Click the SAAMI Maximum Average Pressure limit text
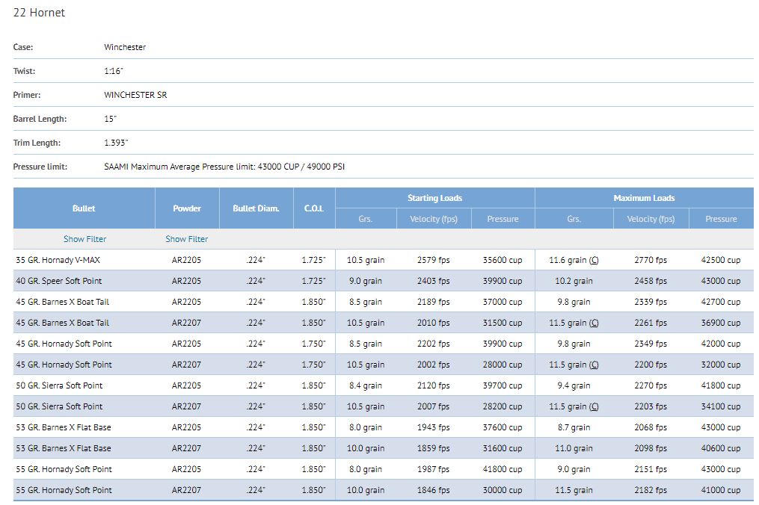The image size is (759, 505). tap(224, 167)
